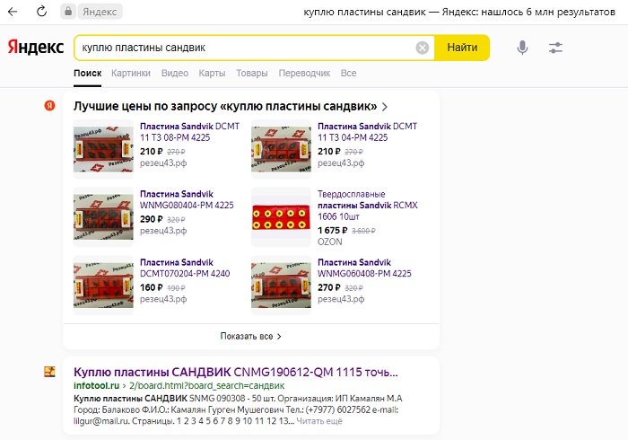
Task: Clear the search query with the X icon
Action: pyautogui.click(x=423, y=48)
